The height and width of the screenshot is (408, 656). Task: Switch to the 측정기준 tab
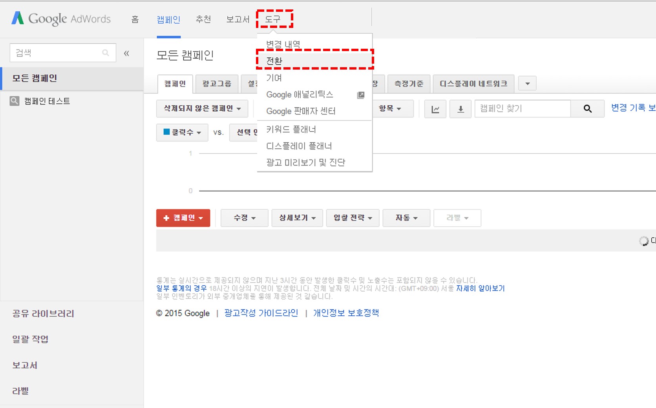tap(409, 84)
